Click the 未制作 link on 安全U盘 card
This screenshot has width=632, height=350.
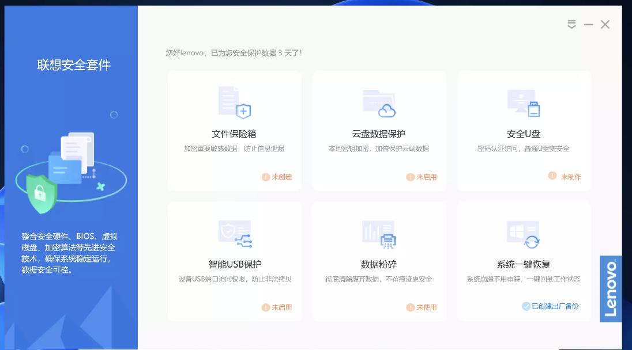570,177
